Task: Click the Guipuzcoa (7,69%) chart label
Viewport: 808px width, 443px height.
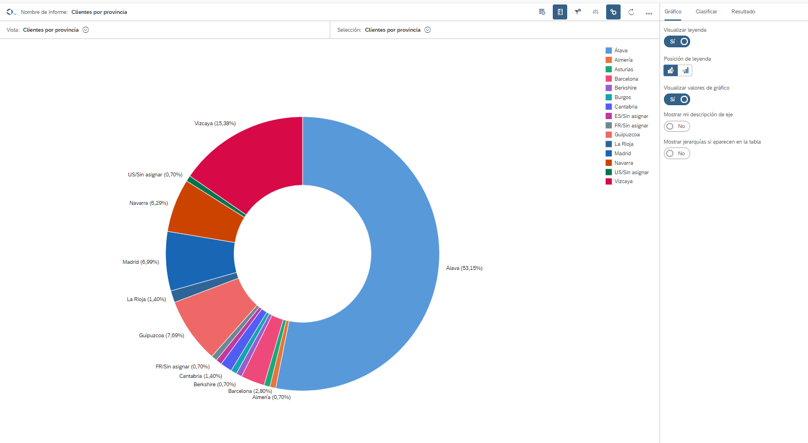Action: point(161,336)
